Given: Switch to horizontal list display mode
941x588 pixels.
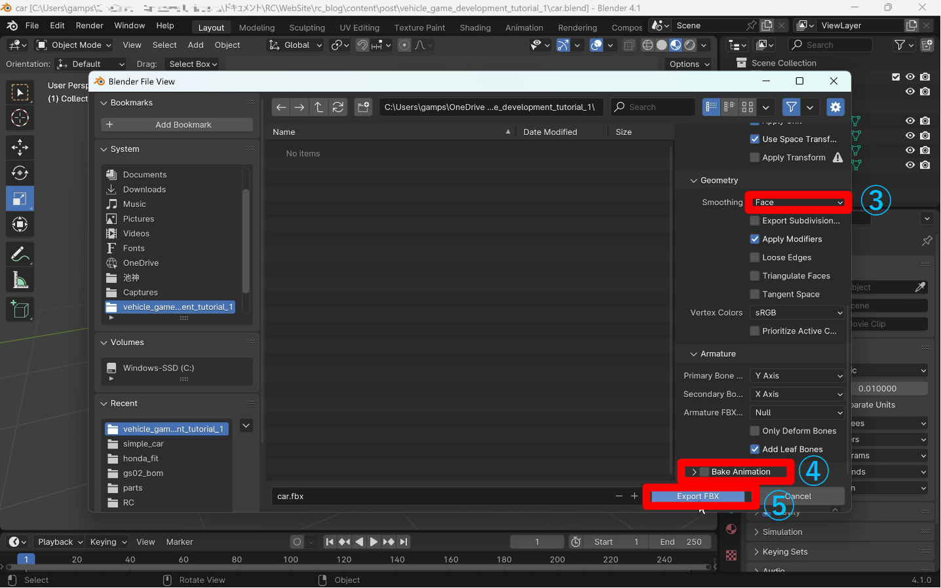Looking at the screenshot, I should click(x=729, y=107).
